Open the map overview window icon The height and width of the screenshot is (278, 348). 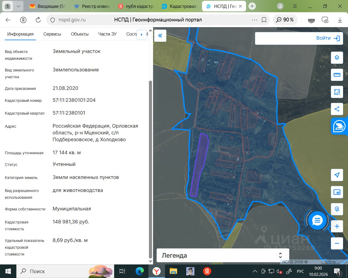337,192
